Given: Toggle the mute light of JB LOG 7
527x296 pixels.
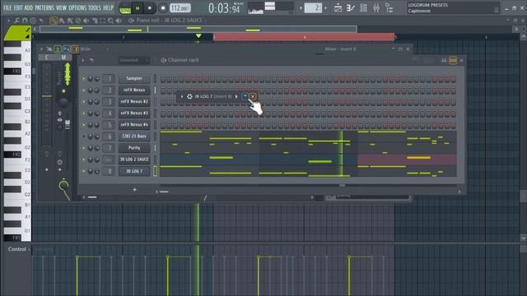Looking at the screenshot, I should (x=84, y=172).
